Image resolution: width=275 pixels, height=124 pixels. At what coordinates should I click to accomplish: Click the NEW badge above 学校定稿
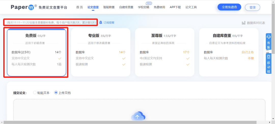(x=149, y=3)
